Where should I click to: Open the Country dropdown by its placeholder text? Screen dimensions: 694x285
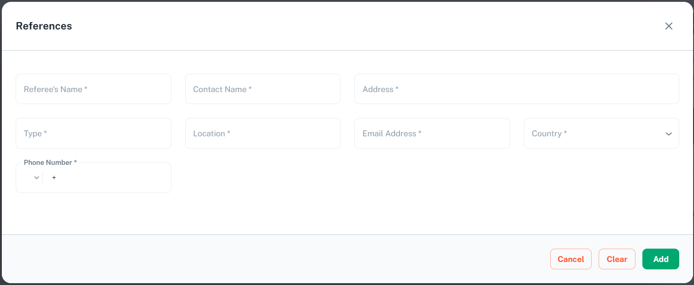pyautogui.click(x=549, y=134)
